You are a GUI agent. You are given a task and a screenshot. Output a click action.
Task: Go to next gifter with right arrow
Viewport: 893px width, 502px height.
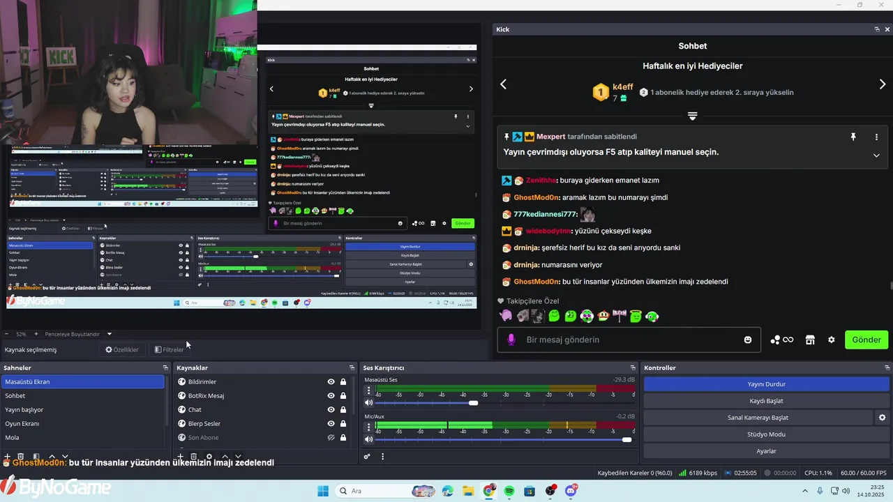point(882,84)
